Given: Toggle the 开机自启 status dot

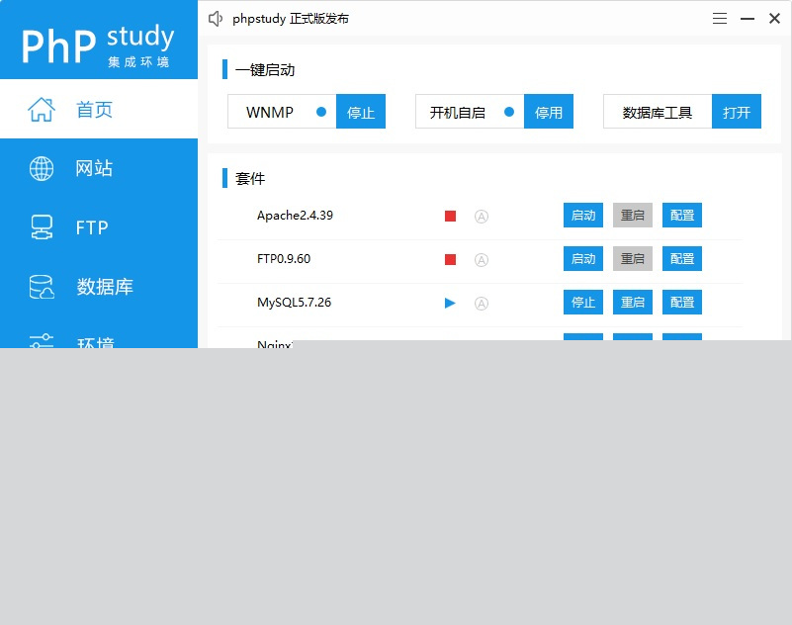Looking at the screenshot, I should point(509,112).
